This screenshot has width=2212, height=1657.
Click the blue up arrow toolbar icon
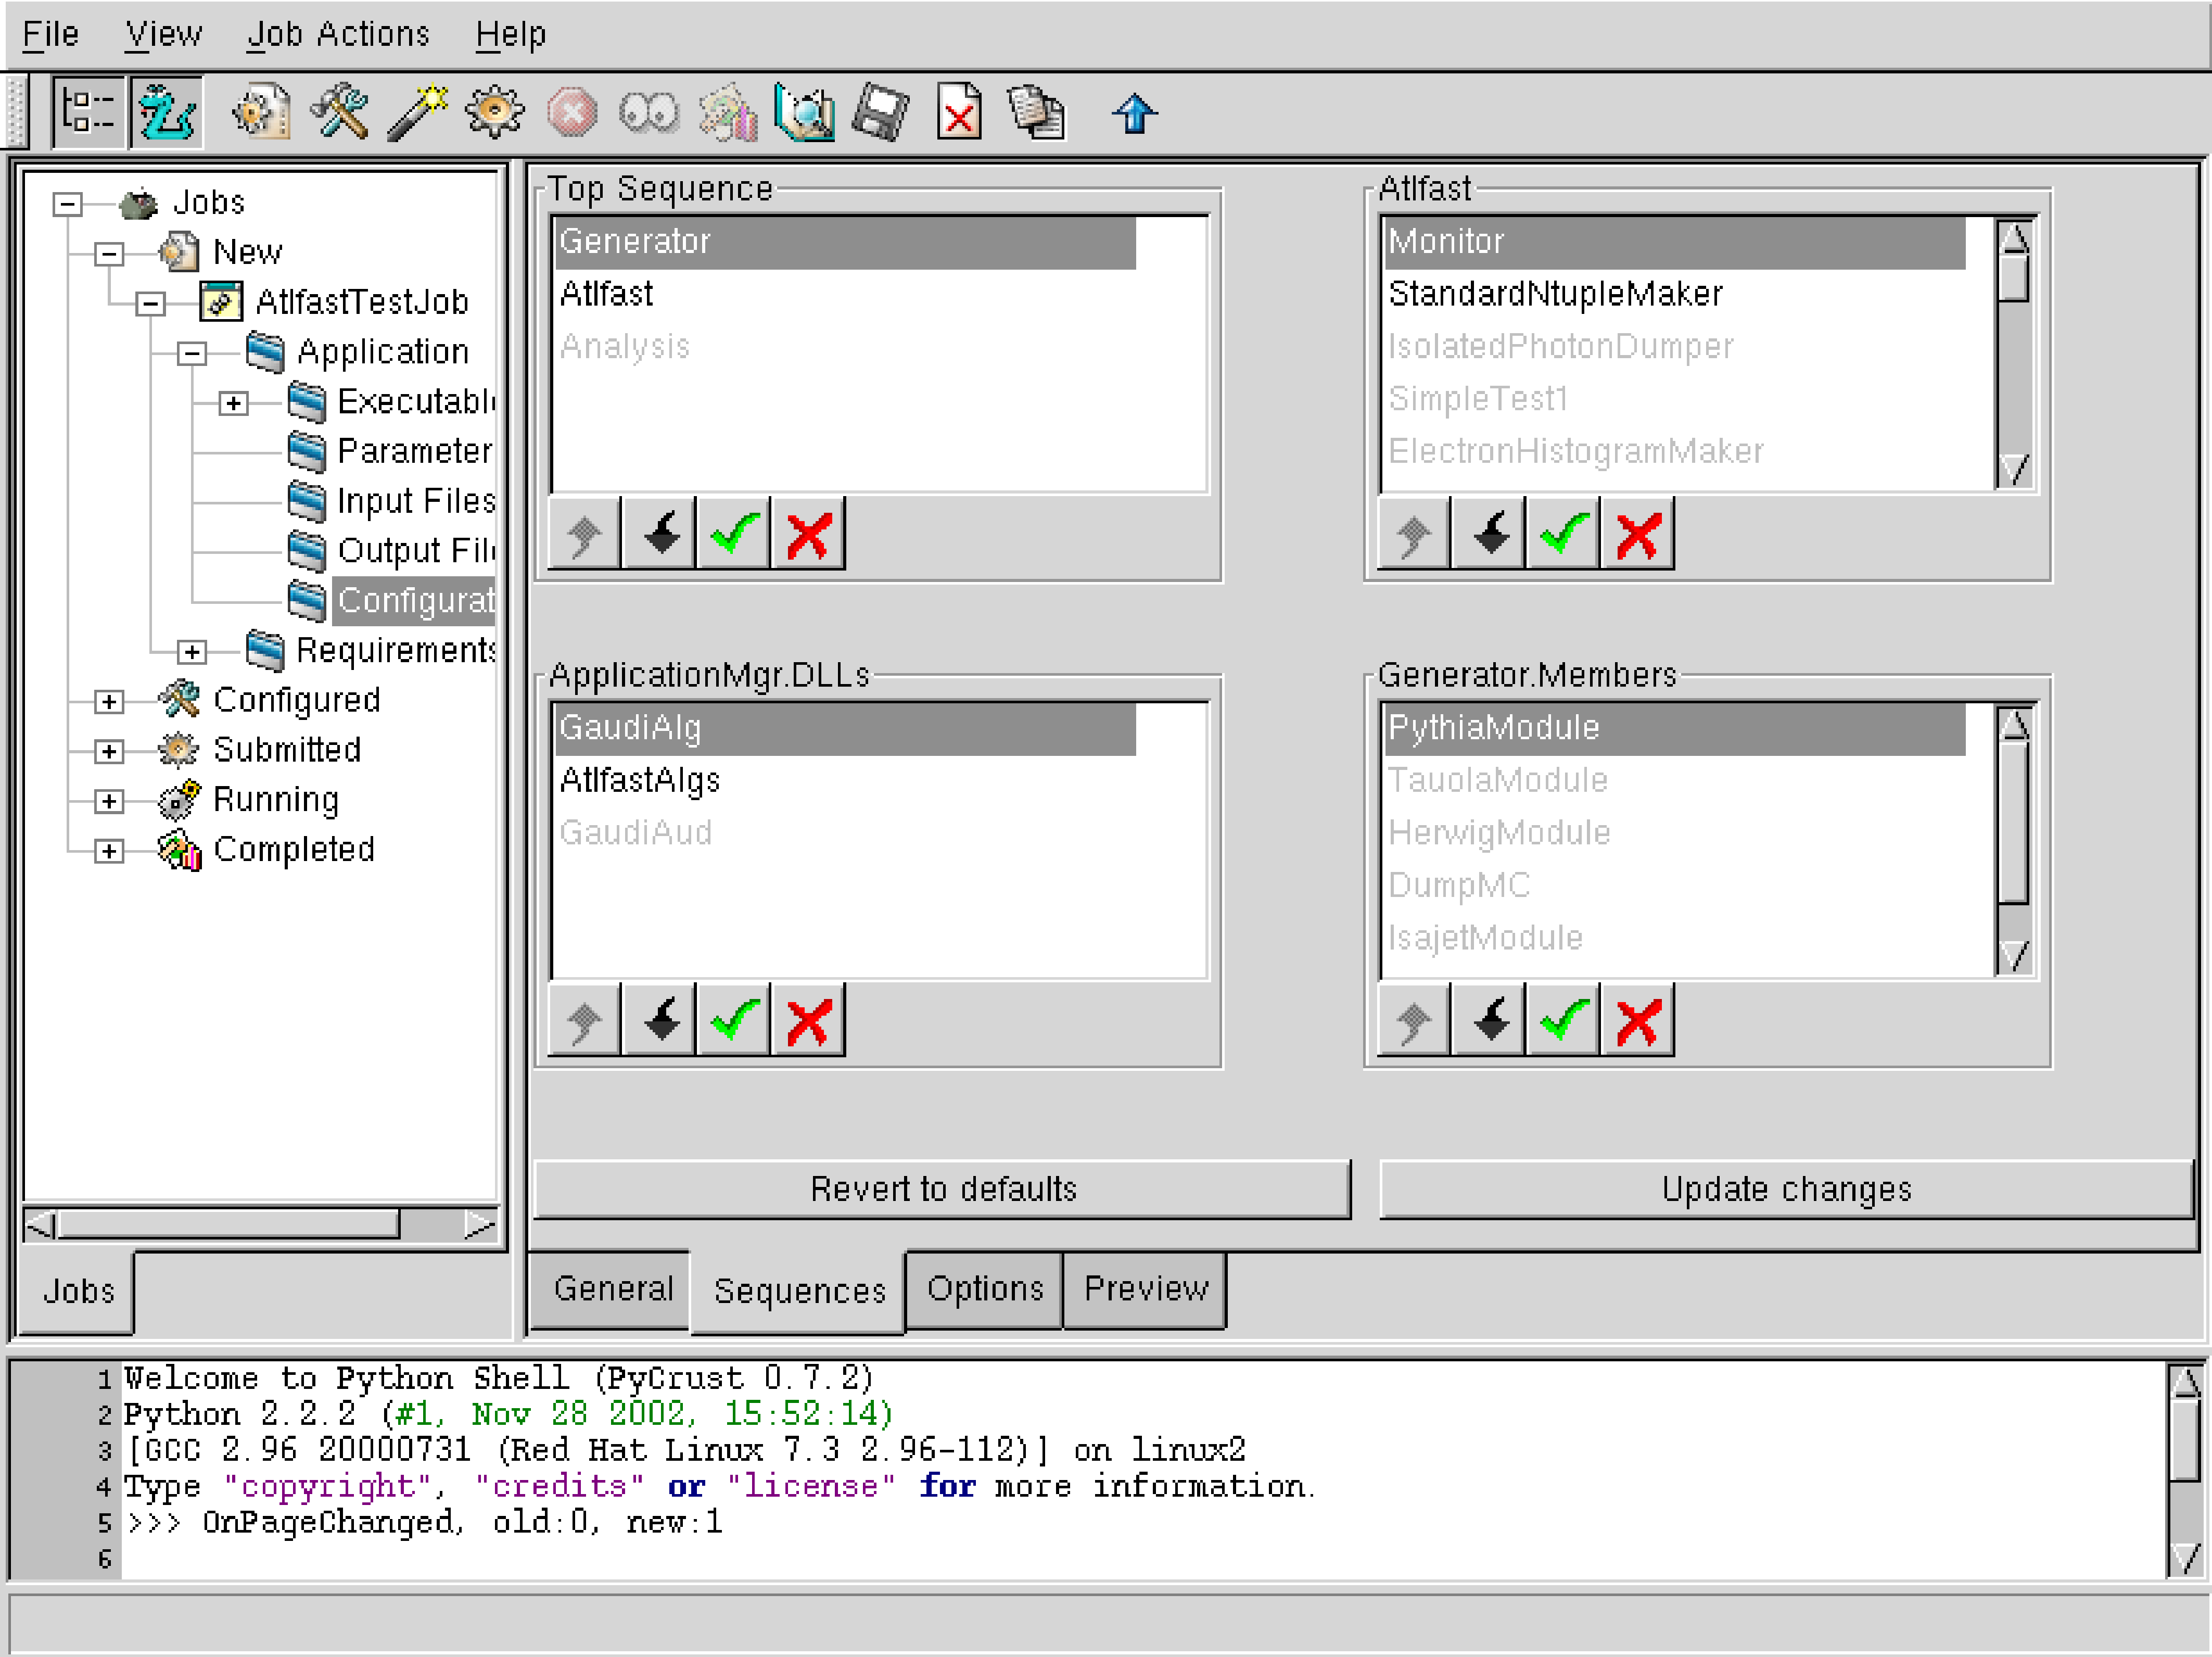coord(1134,113)
